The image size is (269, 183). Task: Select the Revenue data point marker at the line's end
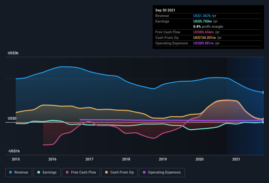[x=263, y=92]
